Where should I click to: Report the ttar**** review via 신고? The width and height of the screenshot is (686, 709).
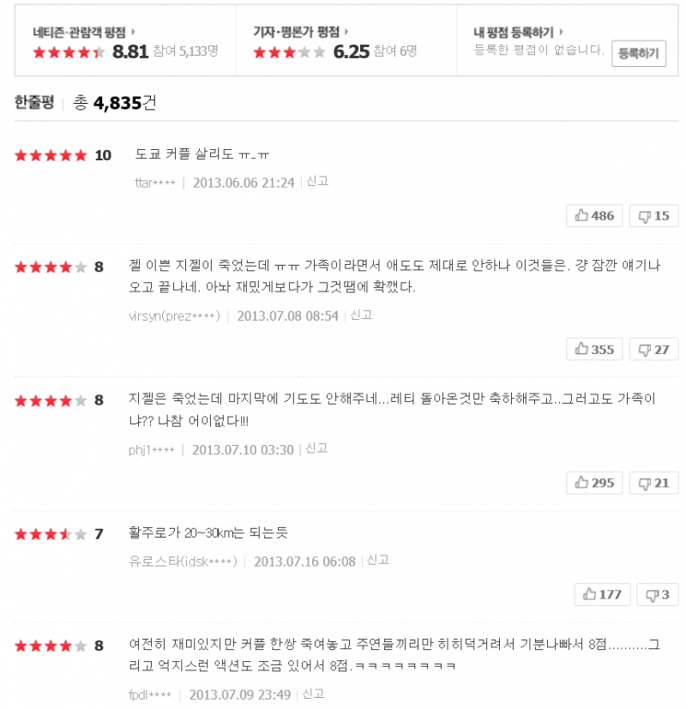(x=317, y=182)
